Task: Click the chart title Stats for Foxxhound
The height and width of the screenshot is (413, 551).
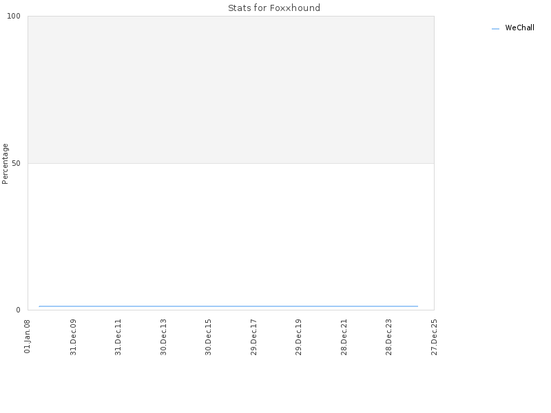Action: coord(274,8)
